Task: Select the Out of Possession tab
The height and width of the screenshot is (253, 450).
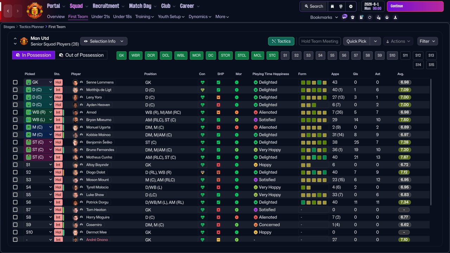Action: (x=81, y=55)
